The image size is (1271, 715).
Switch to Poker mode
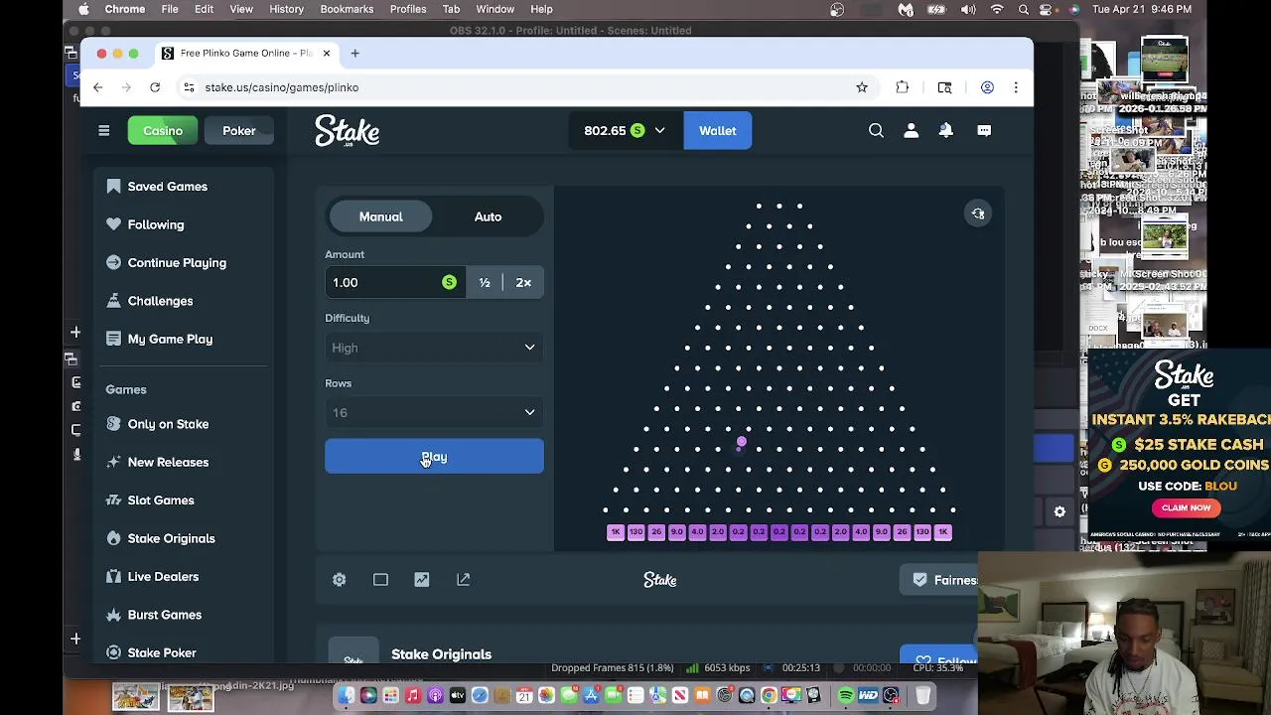point(238,131)
